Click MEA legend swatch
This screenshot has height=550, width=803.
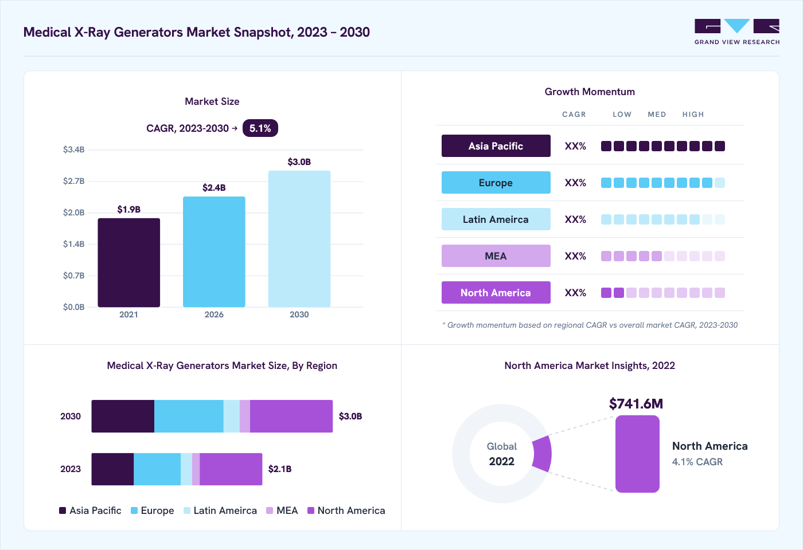pyautogui.click(x=270, y=510)
